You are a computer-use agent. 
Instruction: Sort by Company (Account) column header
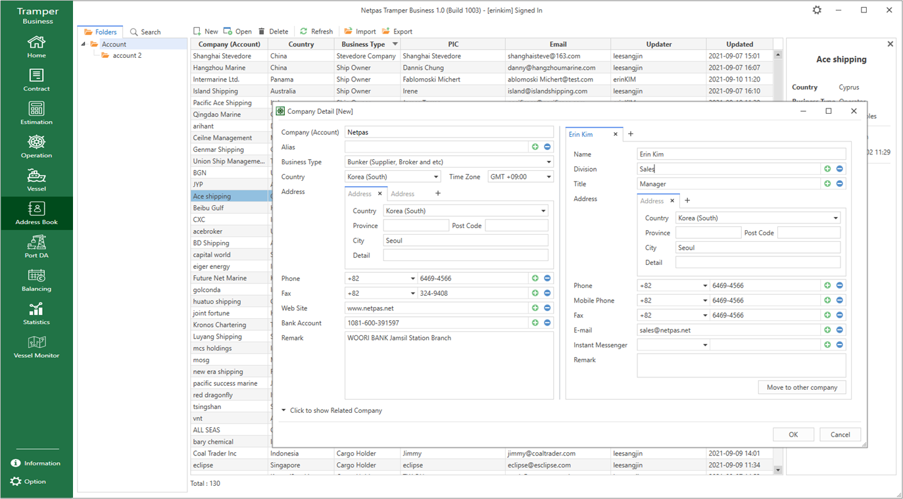click(x=230, y=44)
